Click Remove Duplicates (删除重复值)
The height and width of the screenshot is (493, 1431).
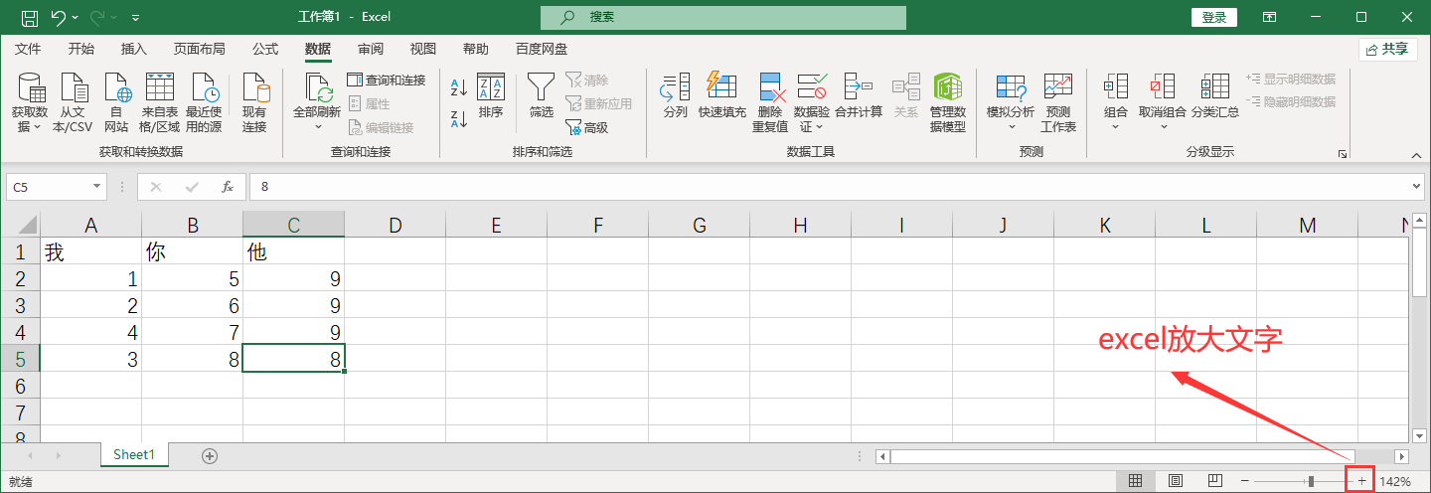770,102
